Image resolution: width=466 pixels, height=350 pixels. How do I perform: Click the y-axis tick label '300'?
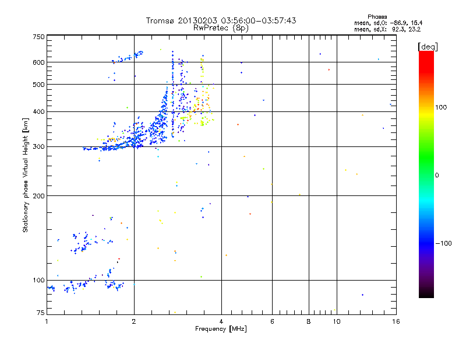(39, 147)
